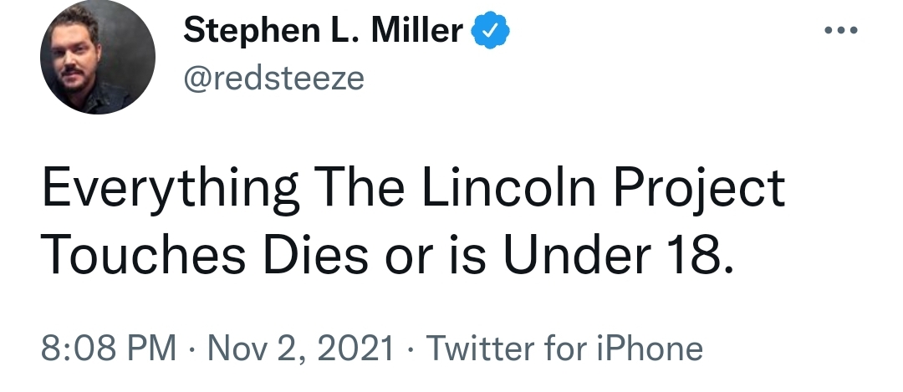The width and height of the screenshot is (903, 392).
Task: Click the word Touches in the tweet
Action: (144, 254)
